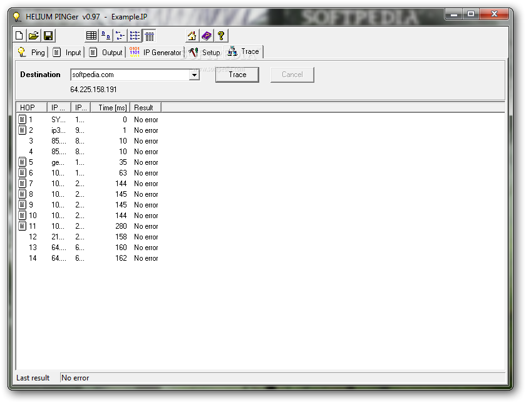Expand the Destination dropdown arrow
The image size is (526, 403).
(194, 75)
